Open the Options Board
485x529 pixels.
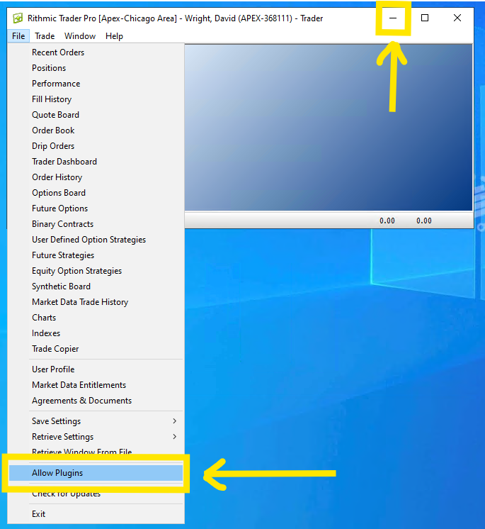coord(96,193)
